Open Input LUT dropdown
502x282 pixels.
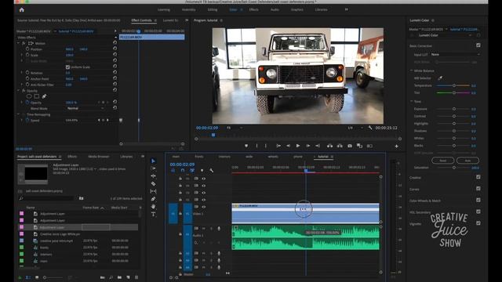click(x=455, y=54)
